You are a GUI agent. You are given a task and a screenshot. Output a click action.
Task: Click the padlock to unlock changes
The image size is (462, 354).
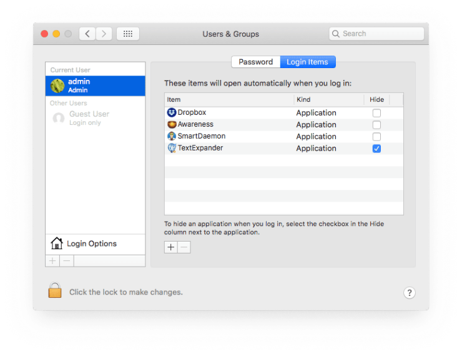[55, 290]
